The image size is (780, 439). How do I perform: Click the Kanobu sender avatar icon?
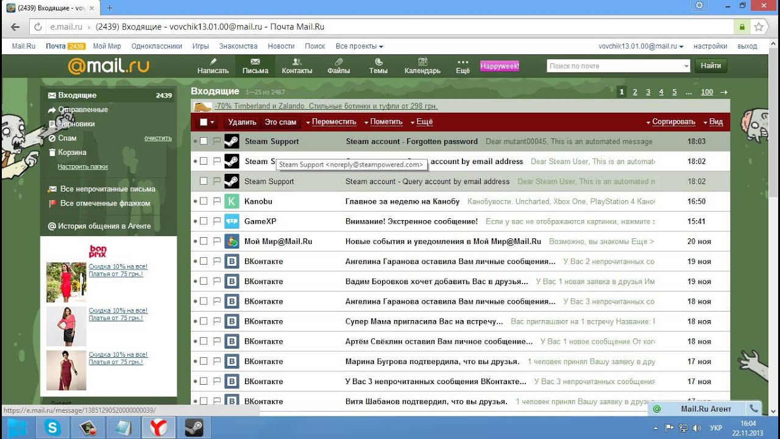coord(232,201)
